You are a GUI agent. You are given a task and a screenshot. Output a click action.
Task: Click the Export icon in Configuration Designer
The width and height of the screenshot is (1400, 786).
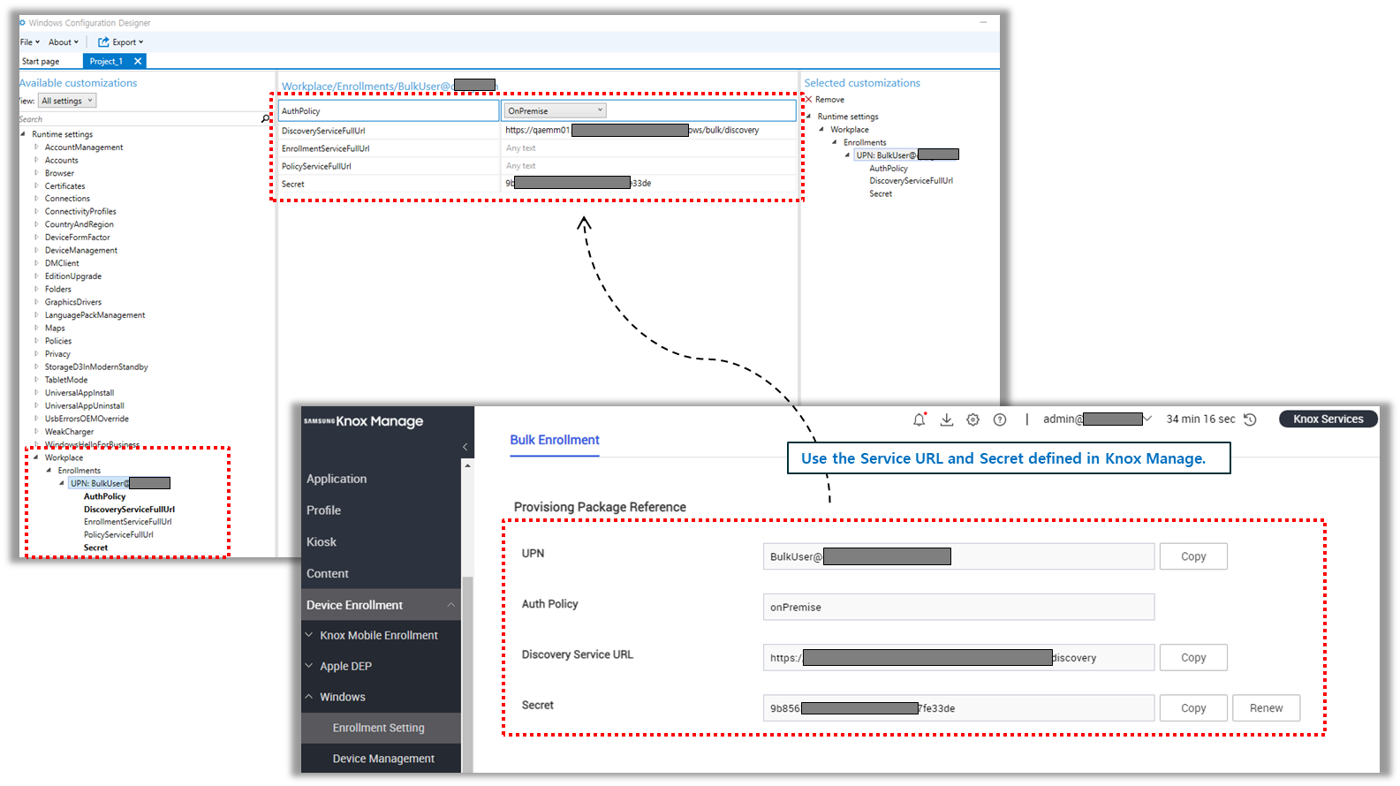tap(103, 42)
